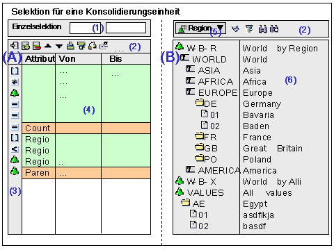
Task: Click the delete row icon with red minus
Action: (x=37, y=46)
